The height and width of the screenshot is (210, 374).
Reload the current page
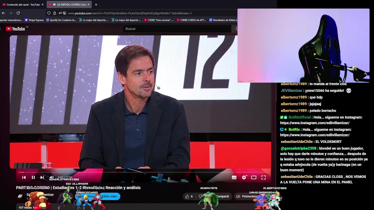coord(18,13)
